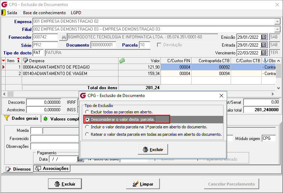Image resolution: width=283 pixels, height=193 pixels.
Task: Click the info icon beside Obs column
Action: tap(265, 60)
